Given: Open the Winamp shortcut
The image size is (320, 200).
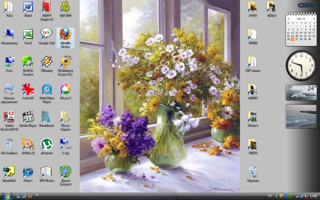Looking at the screenshot, I should tap(46, 64).
